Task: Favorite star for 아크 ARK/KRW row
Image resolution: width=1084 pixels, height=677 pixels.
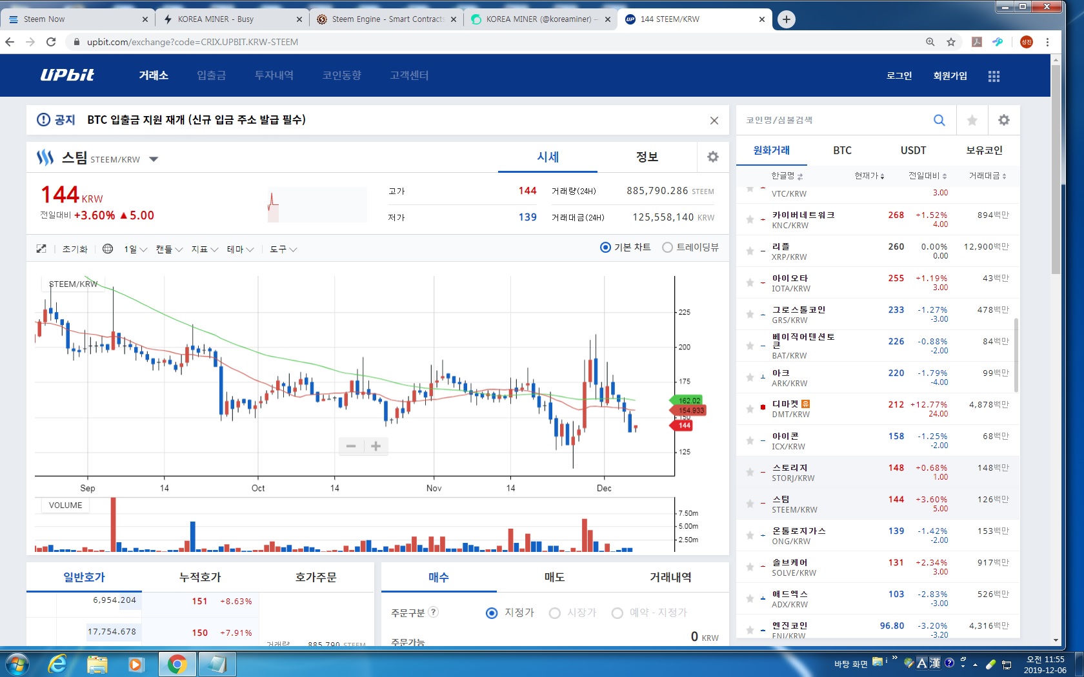Action: tap(750, 377)
